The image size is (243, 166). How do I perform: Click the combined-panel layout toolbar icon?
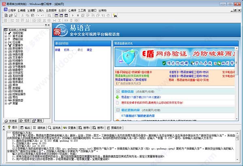66,15
